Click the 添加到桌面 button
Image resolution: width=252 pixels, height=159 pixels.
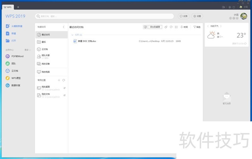click(x=155, y=27)
